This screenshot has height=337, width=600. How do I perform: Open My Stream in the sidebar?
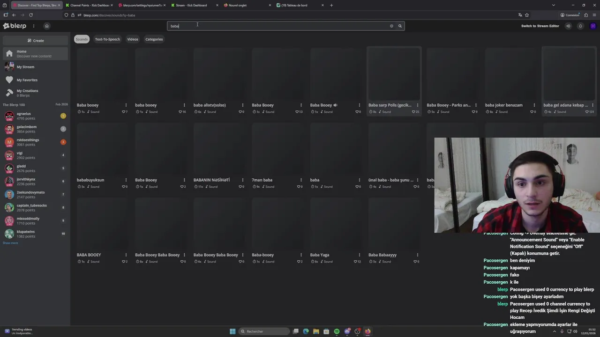[x=36, y=67]
